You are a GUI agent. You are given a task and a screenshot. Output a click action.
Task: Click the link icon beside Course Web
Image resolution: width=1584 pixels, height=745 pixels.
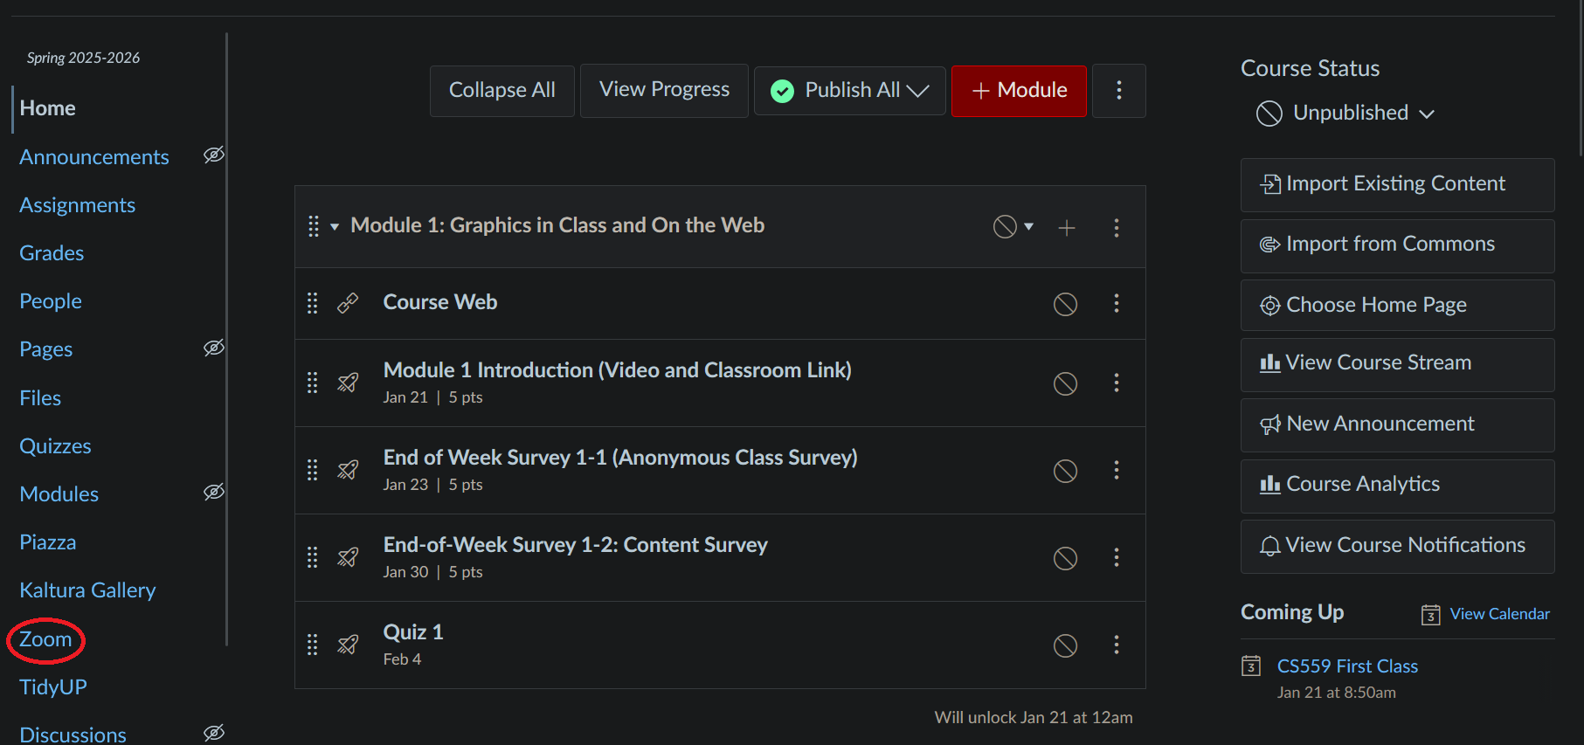pyautogui.click(x=348, y=303)
